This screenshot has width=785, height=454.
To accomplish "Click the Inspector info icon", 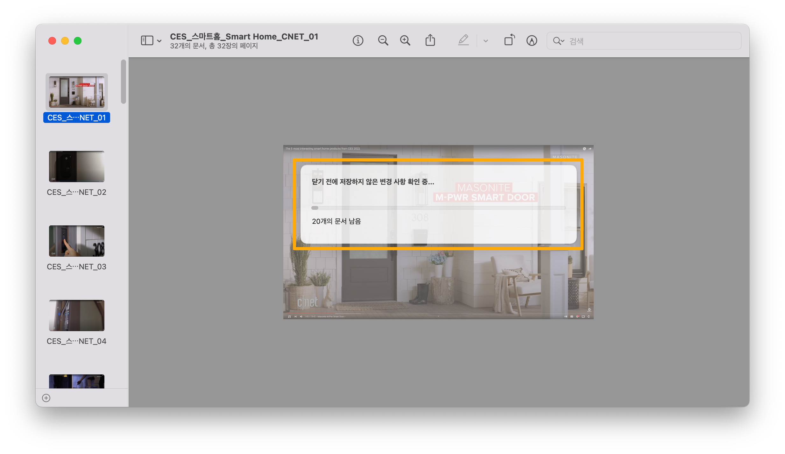I will 358,41.
